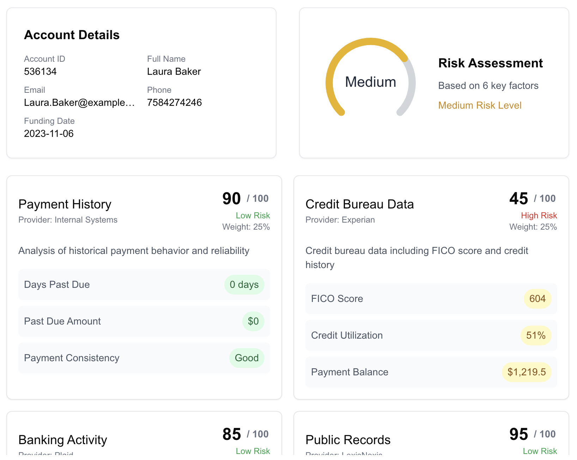Click the Payment Consistency label
This screenshot has height=460, width=577.
pos(72,358)
